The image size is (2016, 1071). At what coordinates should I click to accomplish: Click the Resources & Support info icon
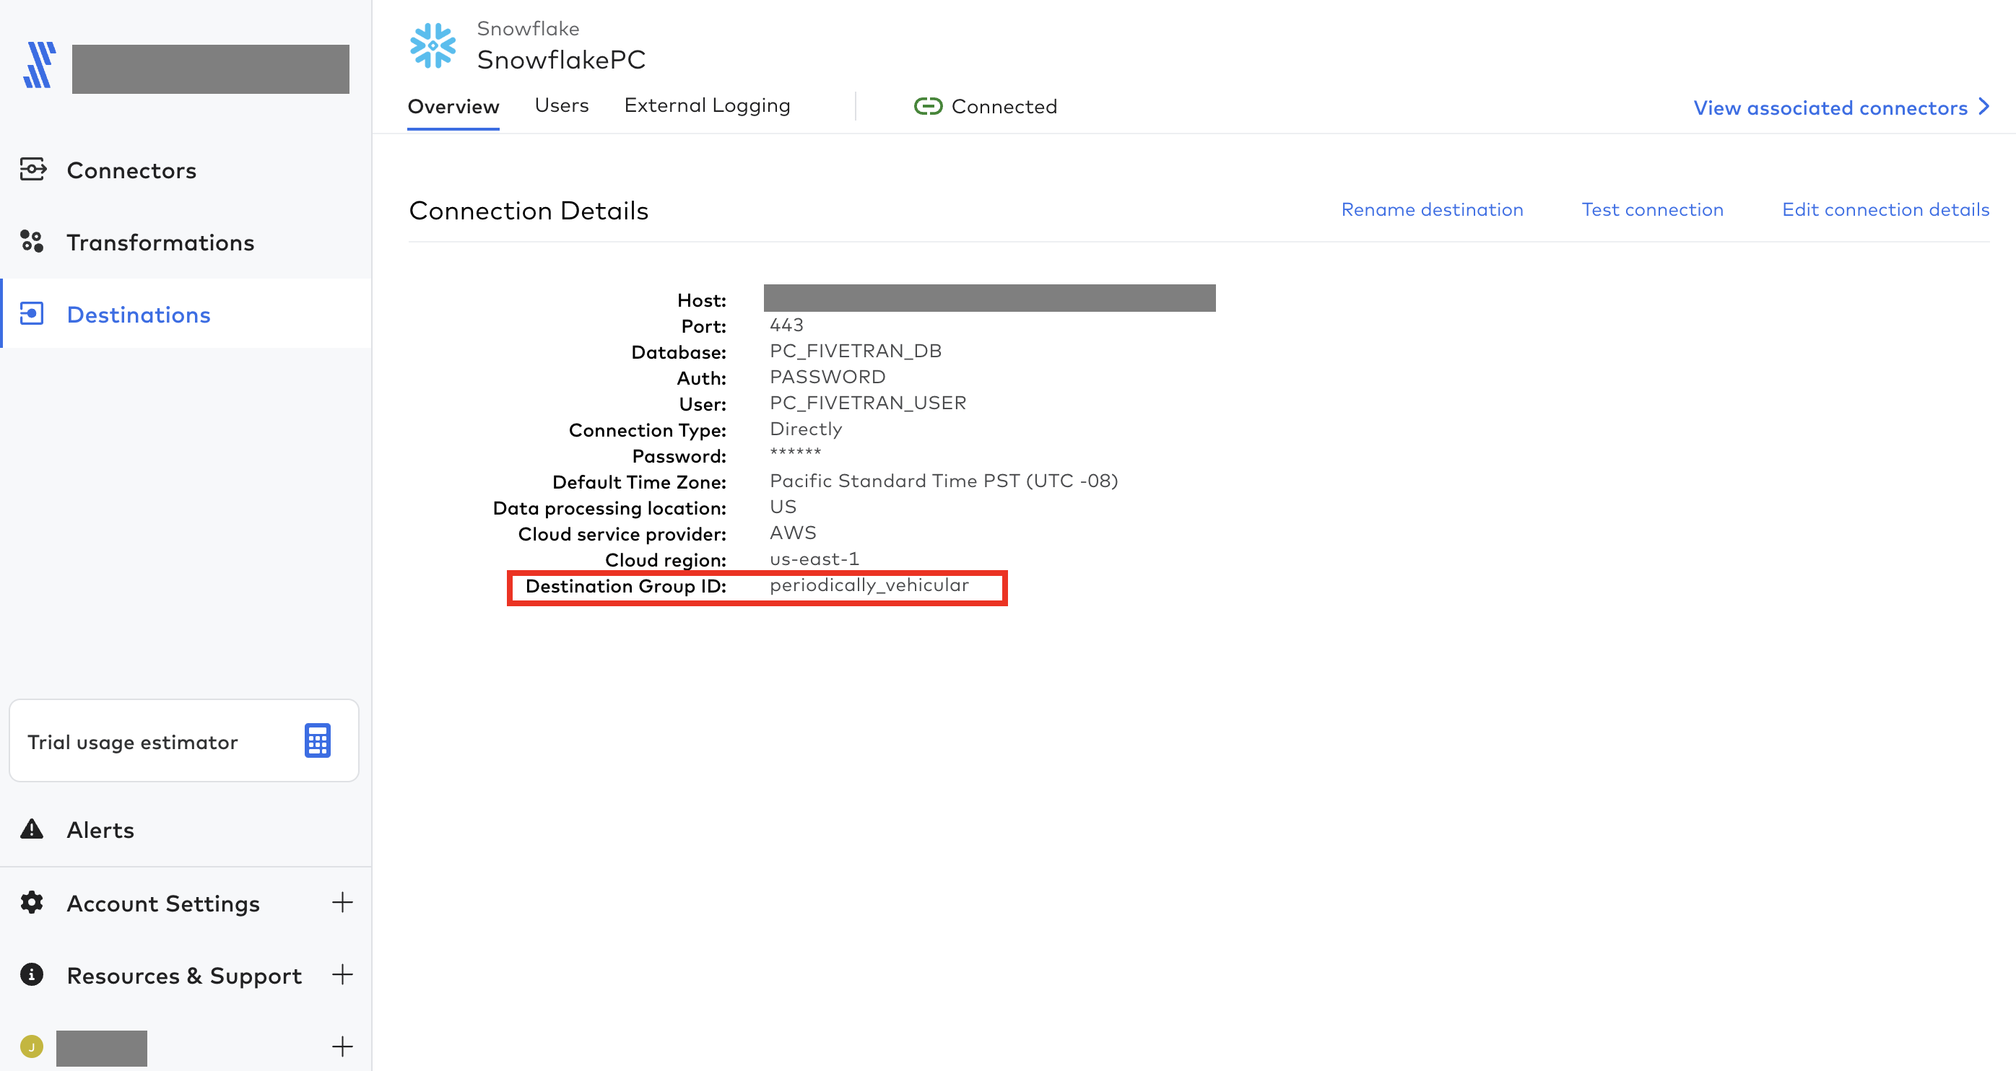point(32,974)
